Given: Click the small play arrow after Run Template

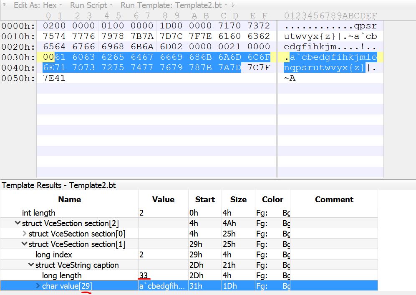Looking at the screenshot, I should (x=233, y=5).
